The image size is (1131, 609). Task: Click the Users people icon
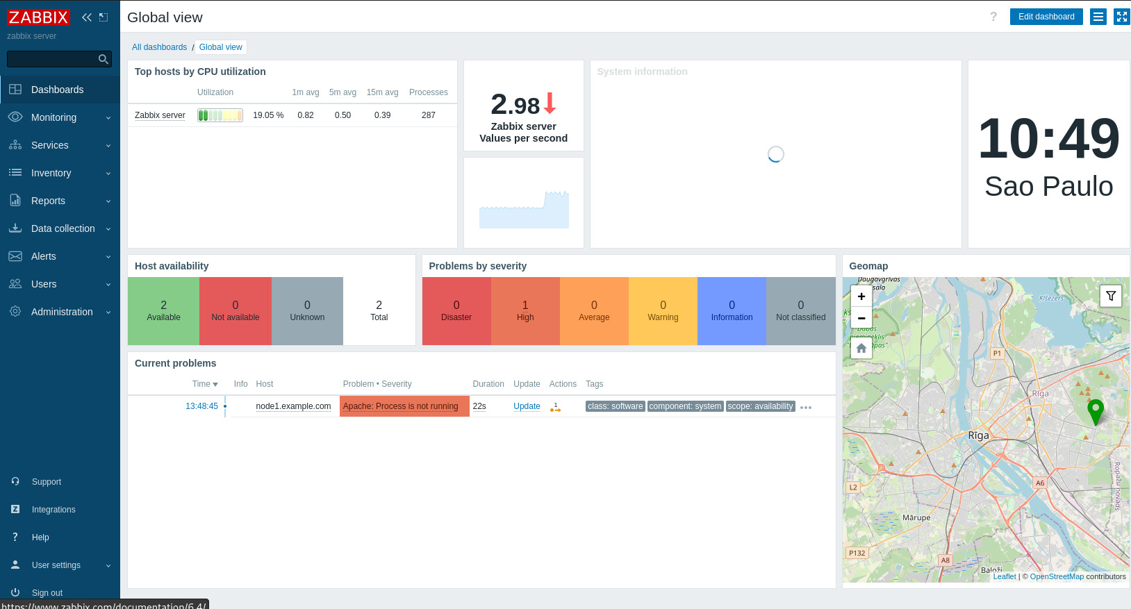pyautogui.click(x=15, y=284)
